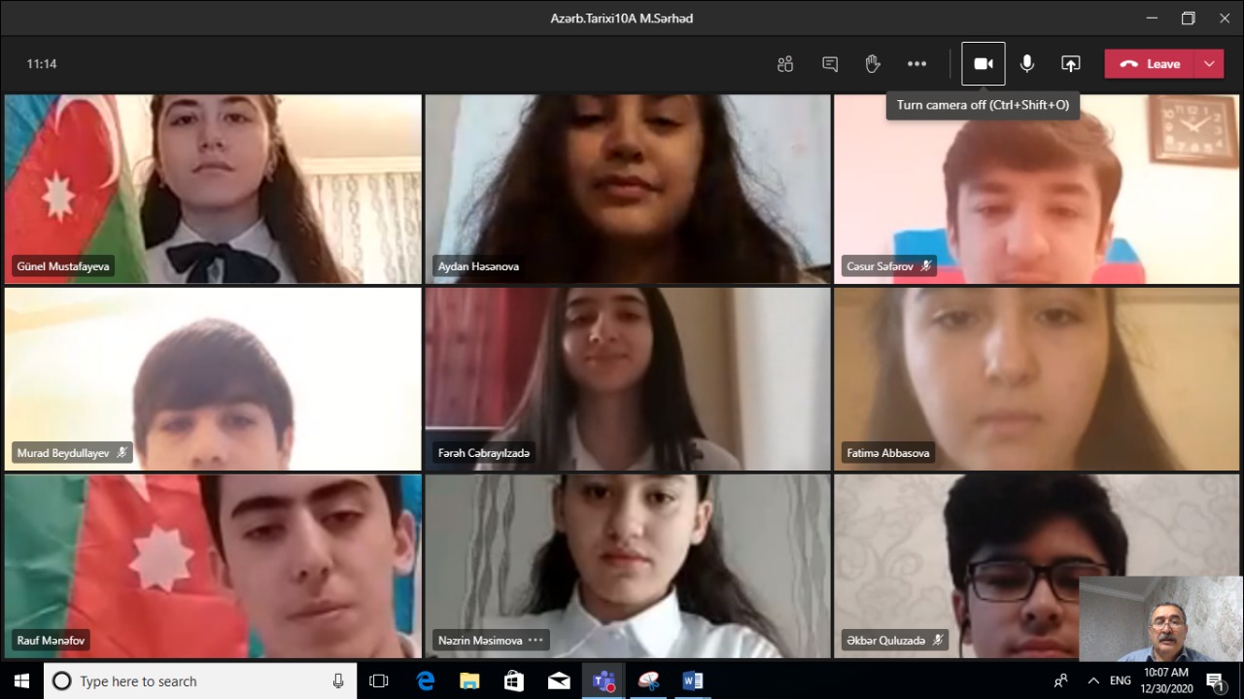Open More actions ellipsis in toolbar

tap(916, 64)
